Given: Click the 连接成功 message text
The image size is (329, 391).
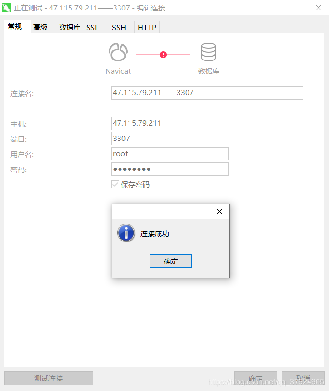Looking at the screenshot, I should [x=155, y=234].
